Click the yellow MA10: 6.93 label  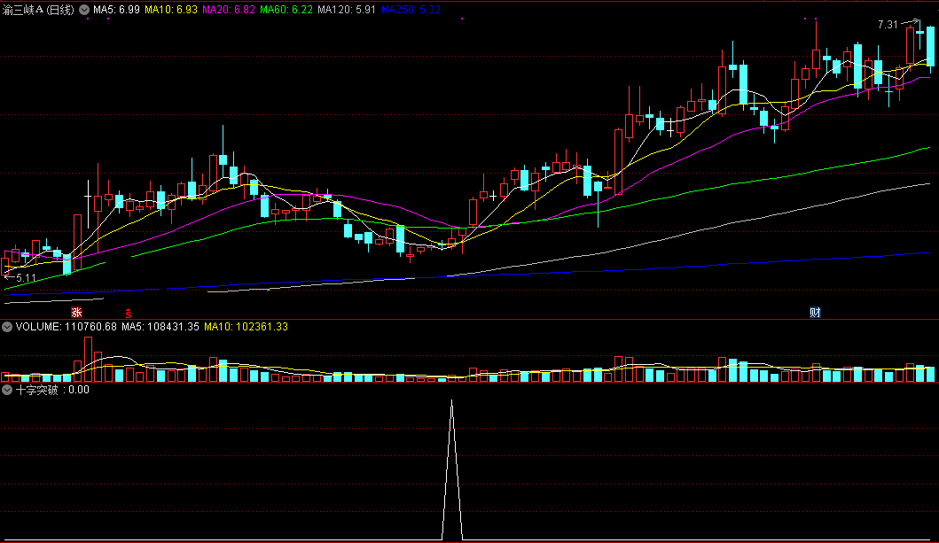(x=171, y=10)
